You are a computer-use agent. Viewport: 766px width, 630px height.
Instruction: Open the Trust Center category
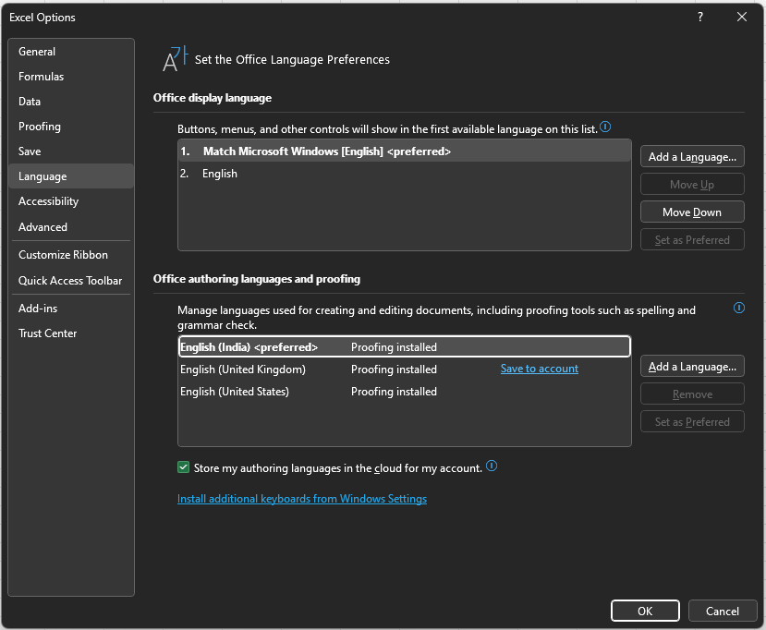click(48, 333)
